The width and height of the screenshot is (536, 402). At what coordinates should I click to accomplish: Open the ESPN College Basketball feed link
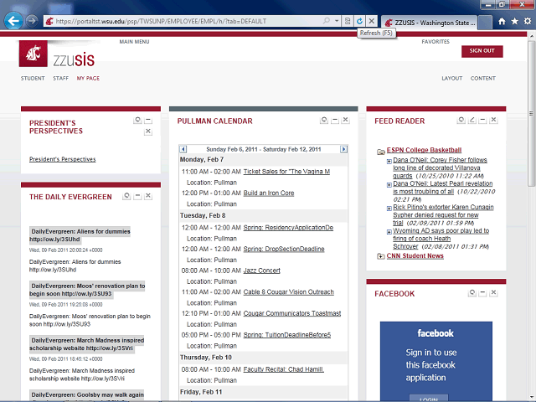[x=425, y=150]
